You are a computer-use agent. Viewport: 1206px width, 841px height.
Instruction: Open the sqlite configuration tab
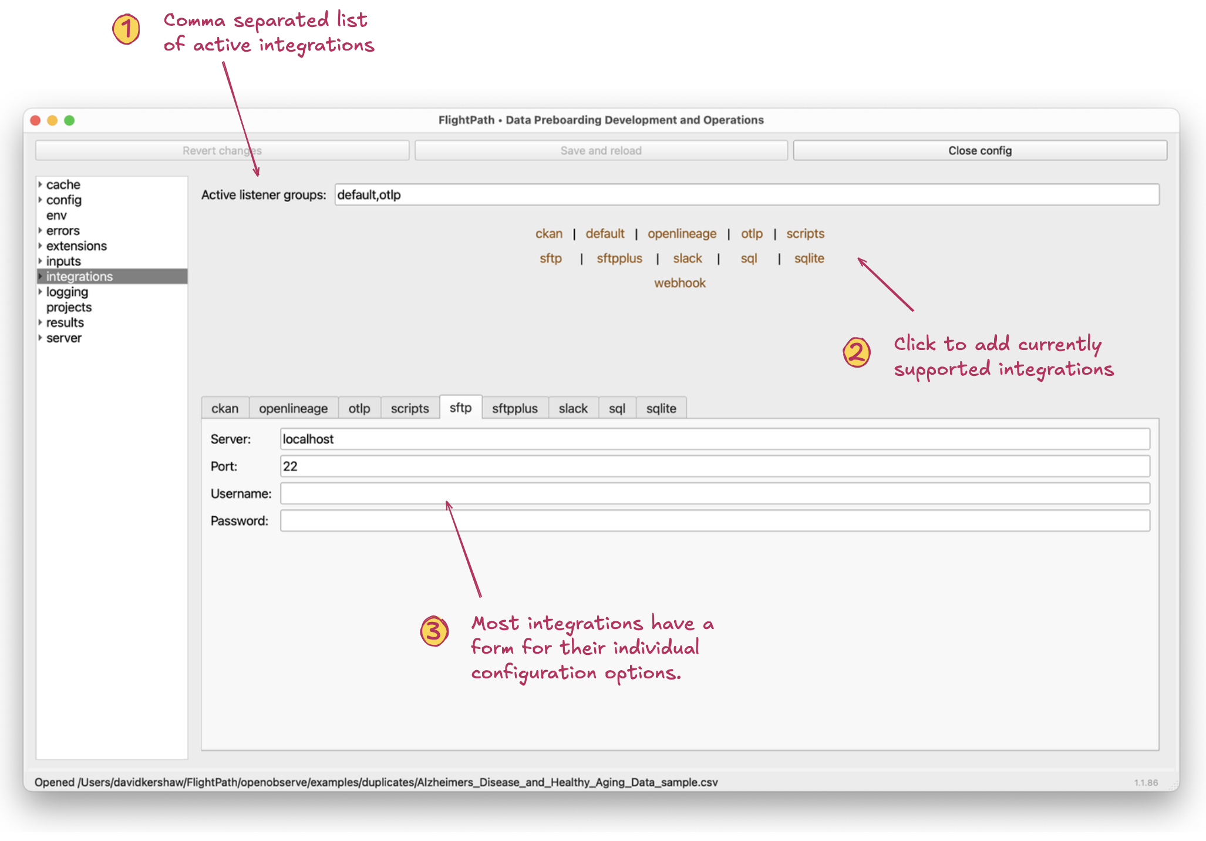661,408
